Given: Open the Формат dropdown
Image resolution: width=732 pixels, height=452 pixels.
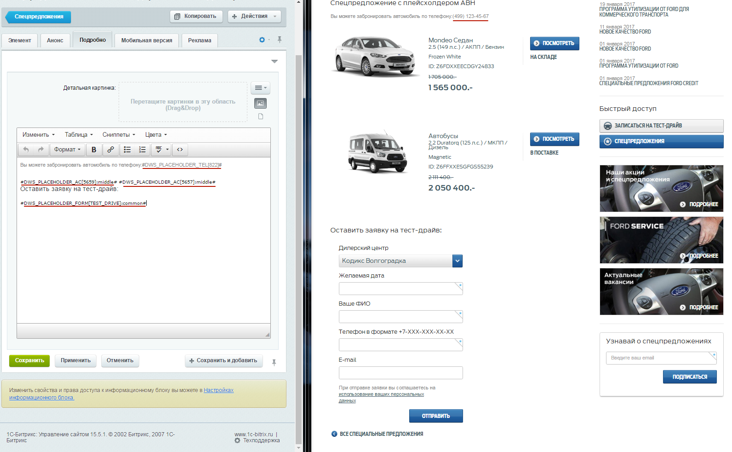Looking at the screenshot, I should 67,150.
